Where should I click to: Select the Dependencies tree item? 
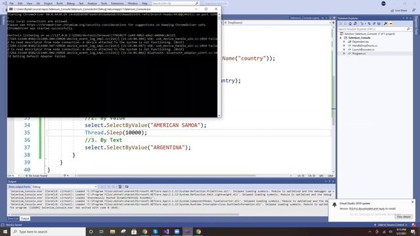[360, 42]
